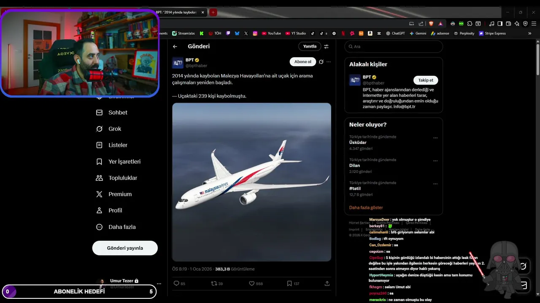
Task: Open the Brave Wallet icon
Action: [508, 24]
